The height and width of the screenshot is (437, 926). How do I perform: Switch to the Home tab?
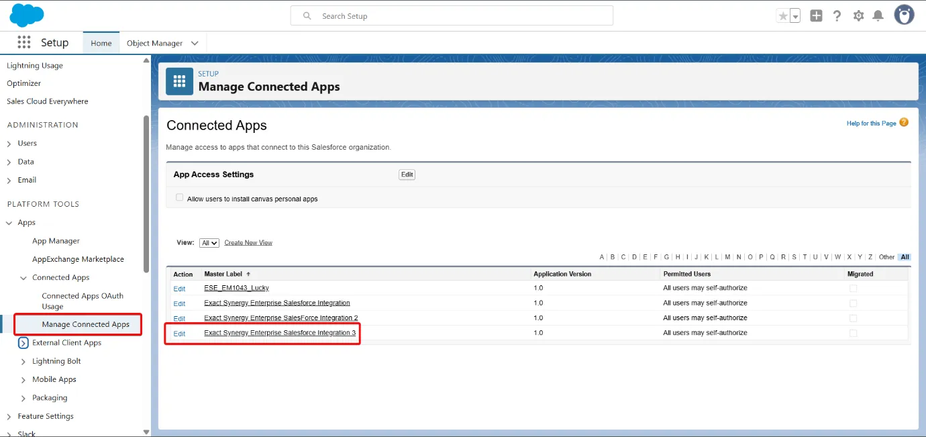tap(101, 43)
